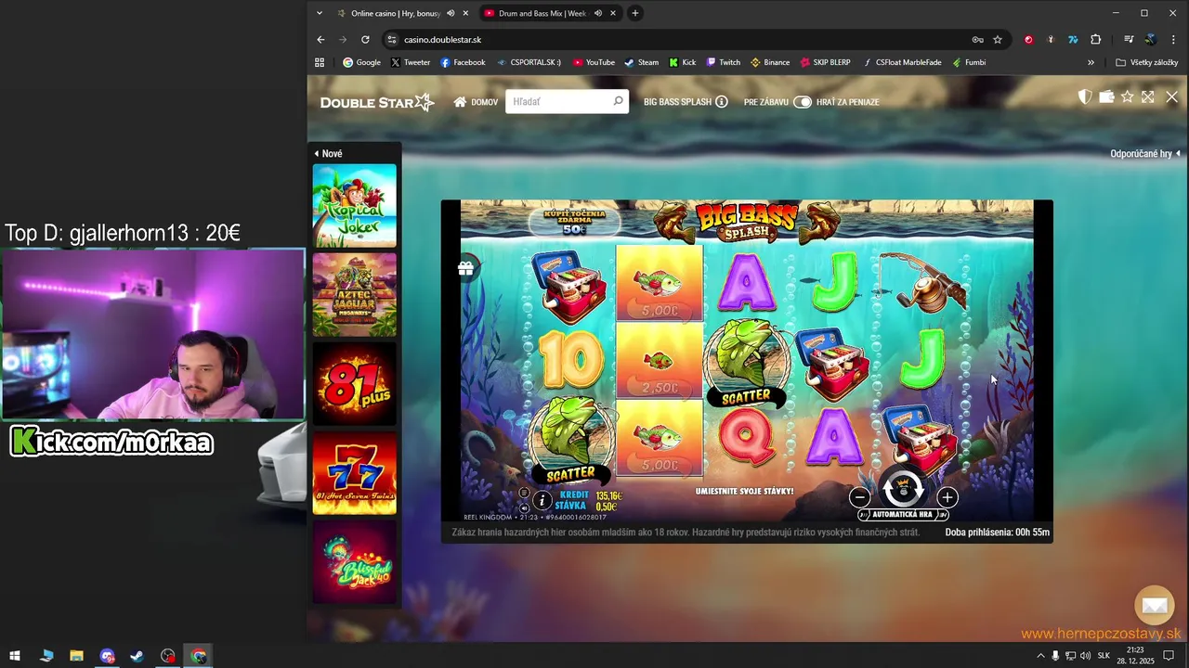Open the Tweeter bookmark

point(411,62)
